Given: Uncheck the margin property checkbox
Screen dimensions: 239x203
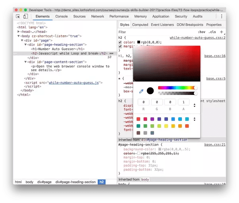Looking at the screenshot, I should coord(120,46).
